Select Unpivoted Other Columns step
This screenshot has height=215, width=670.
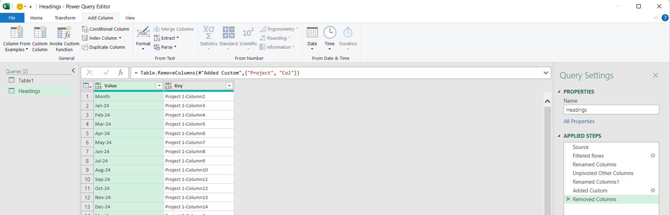coord(611,173)
